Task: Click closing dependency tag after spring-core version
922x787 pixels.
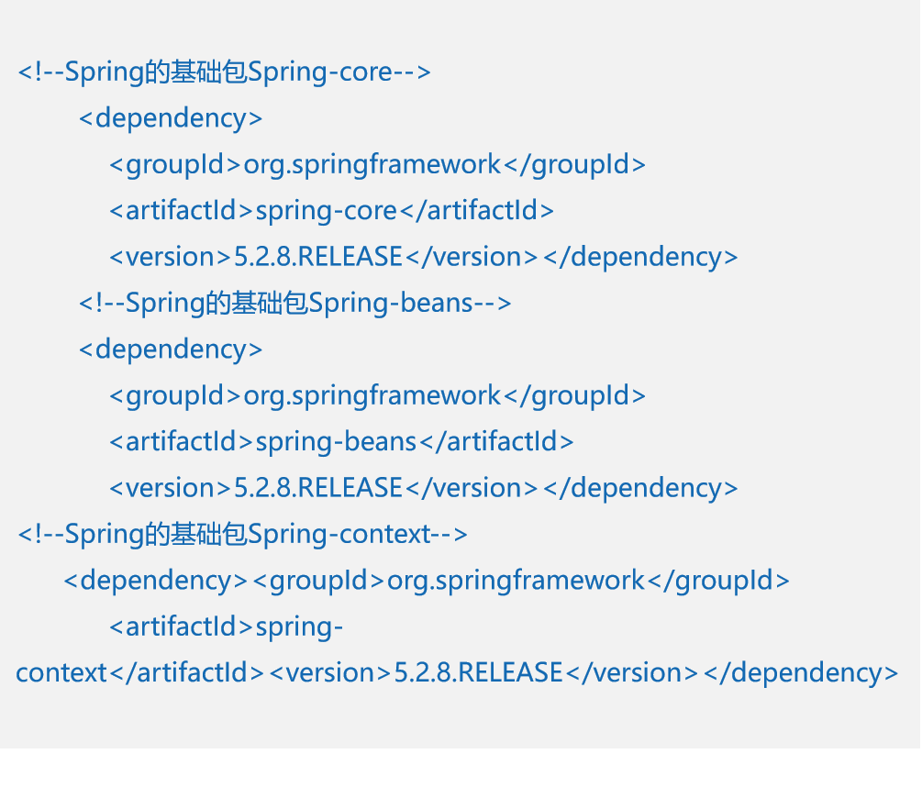Action: (x=640, y=257)
